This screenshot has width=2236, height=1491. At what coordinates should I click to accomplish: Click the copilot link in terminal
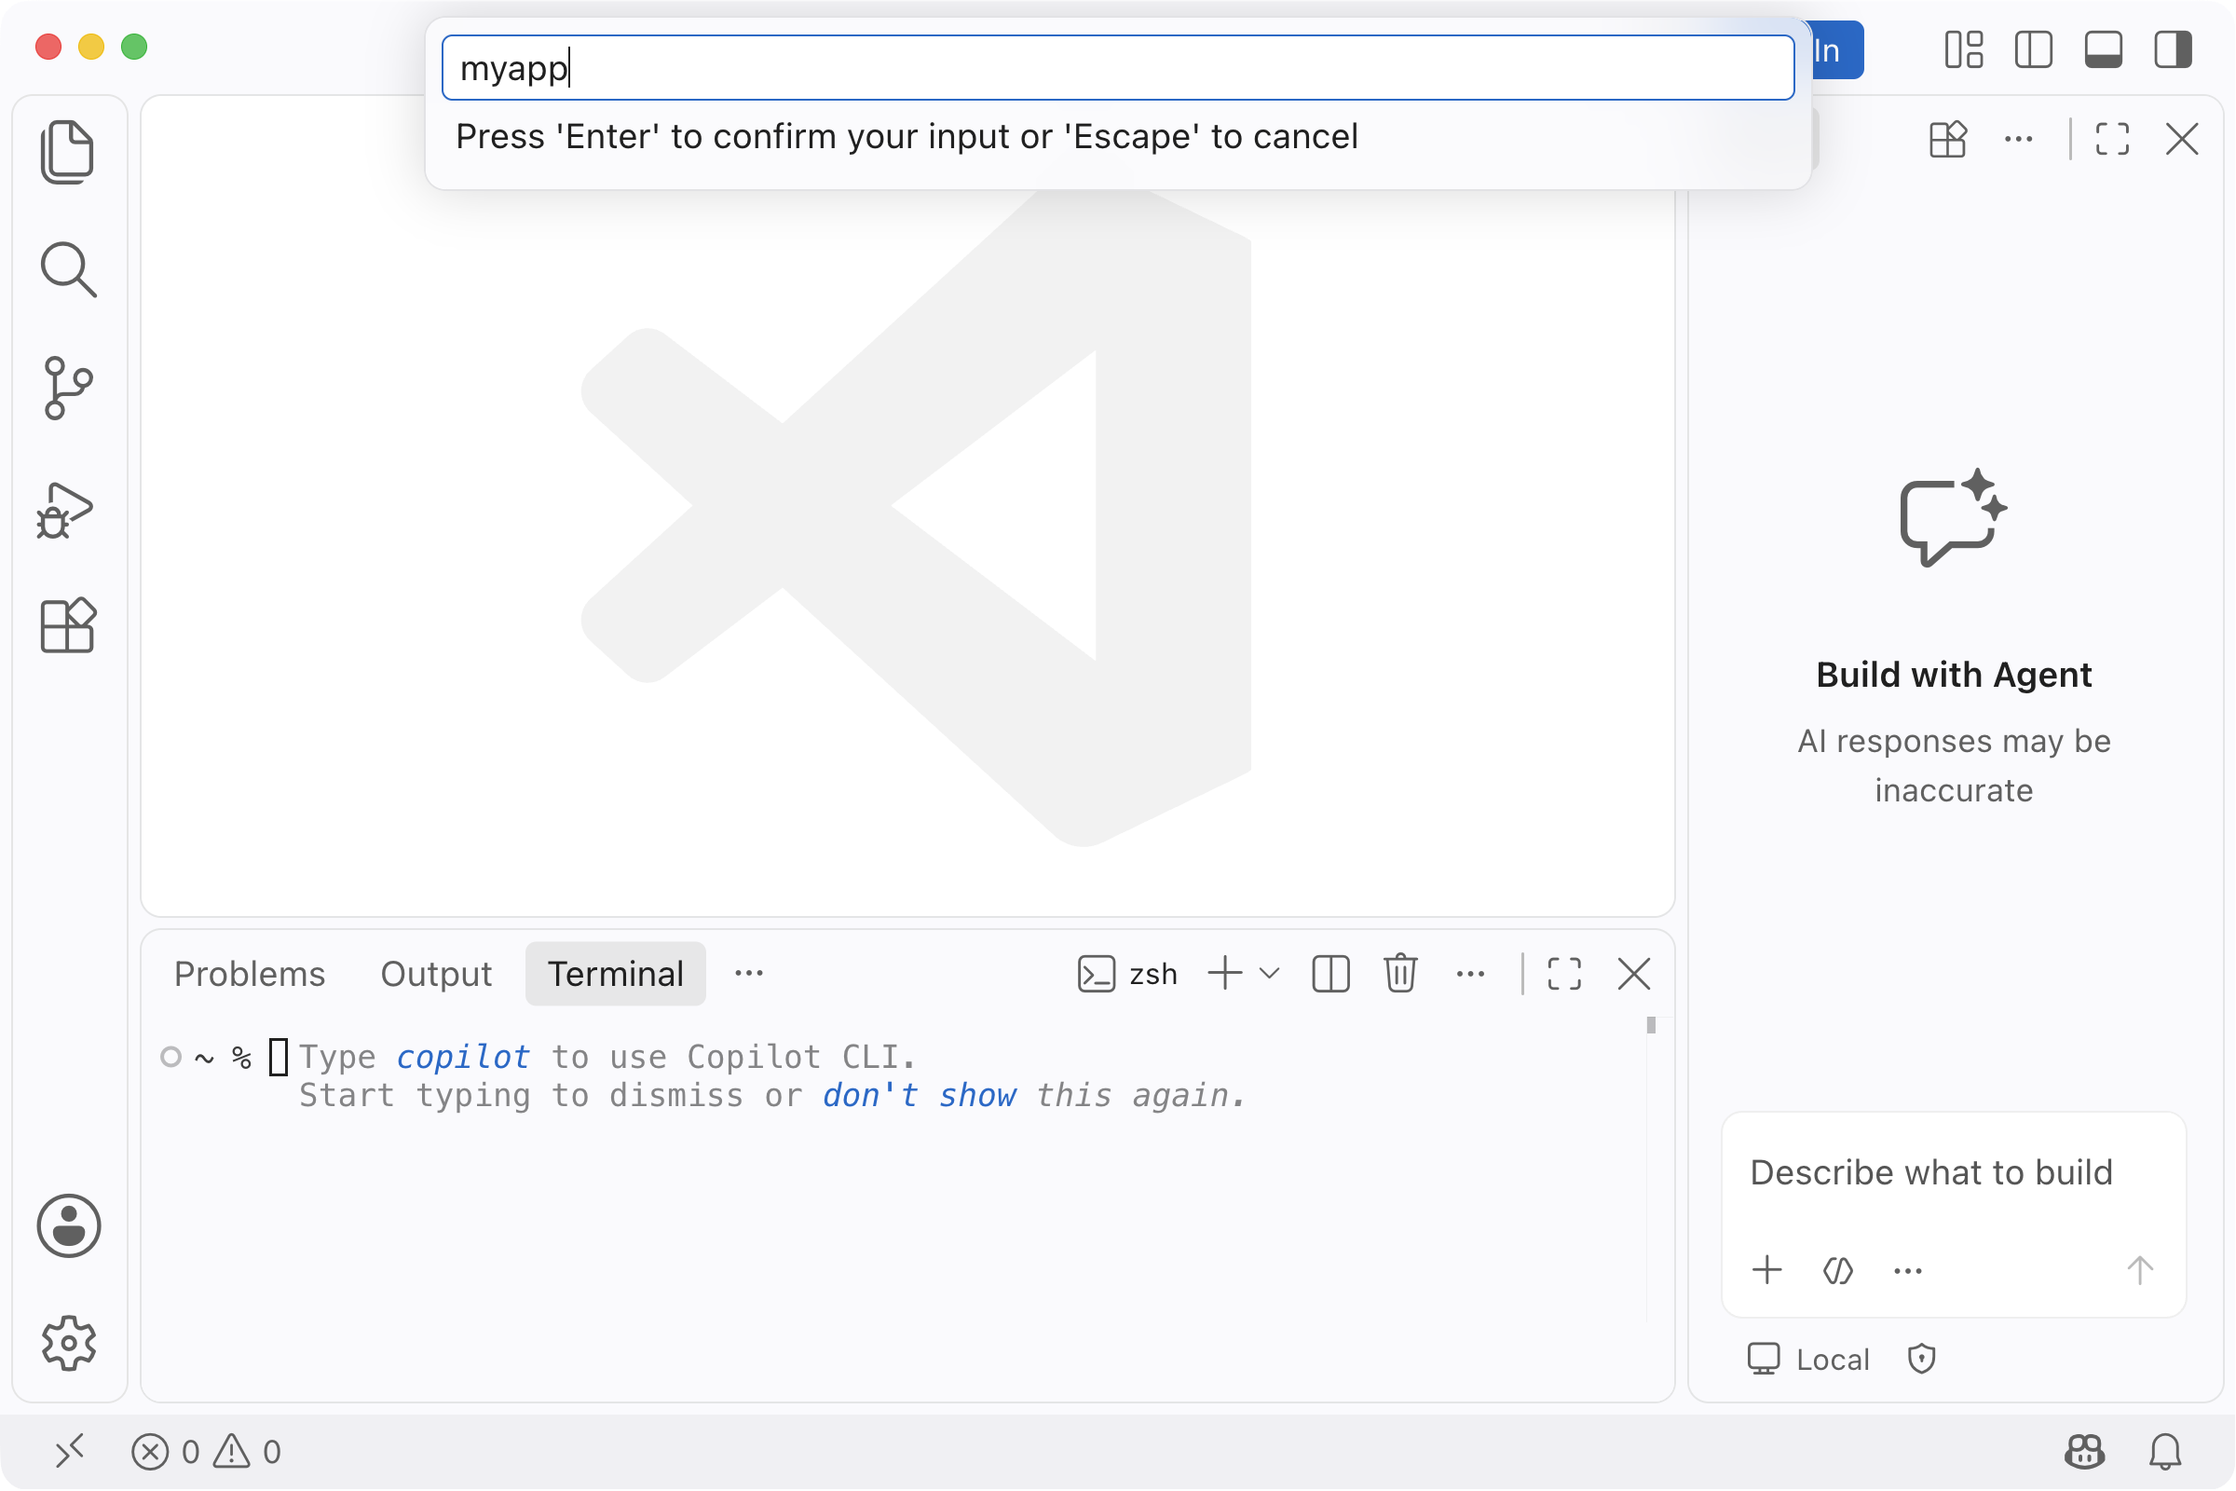pyautogui.click(x=463, y=1057)
